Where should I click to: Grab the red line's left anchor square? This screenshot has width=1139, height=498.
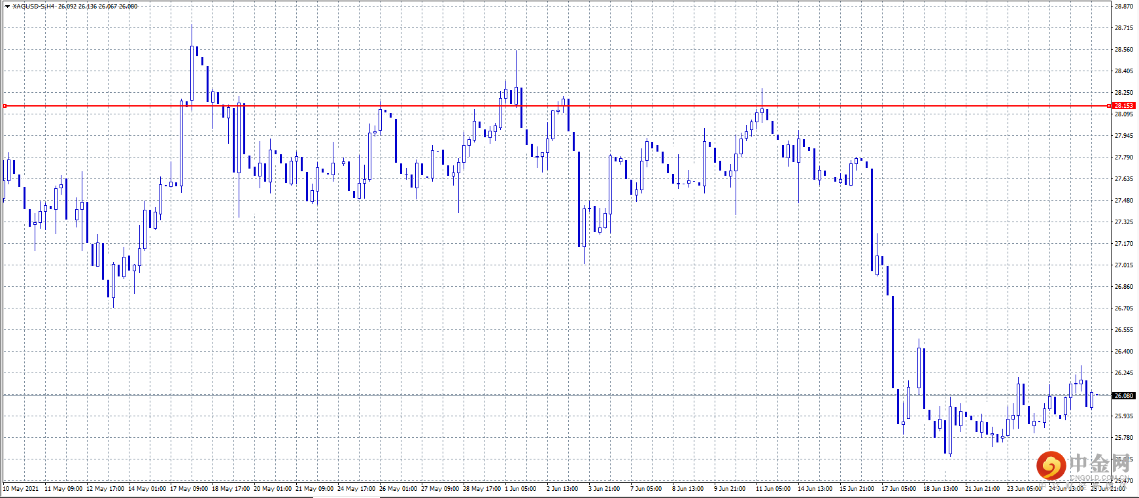[5, 105]
